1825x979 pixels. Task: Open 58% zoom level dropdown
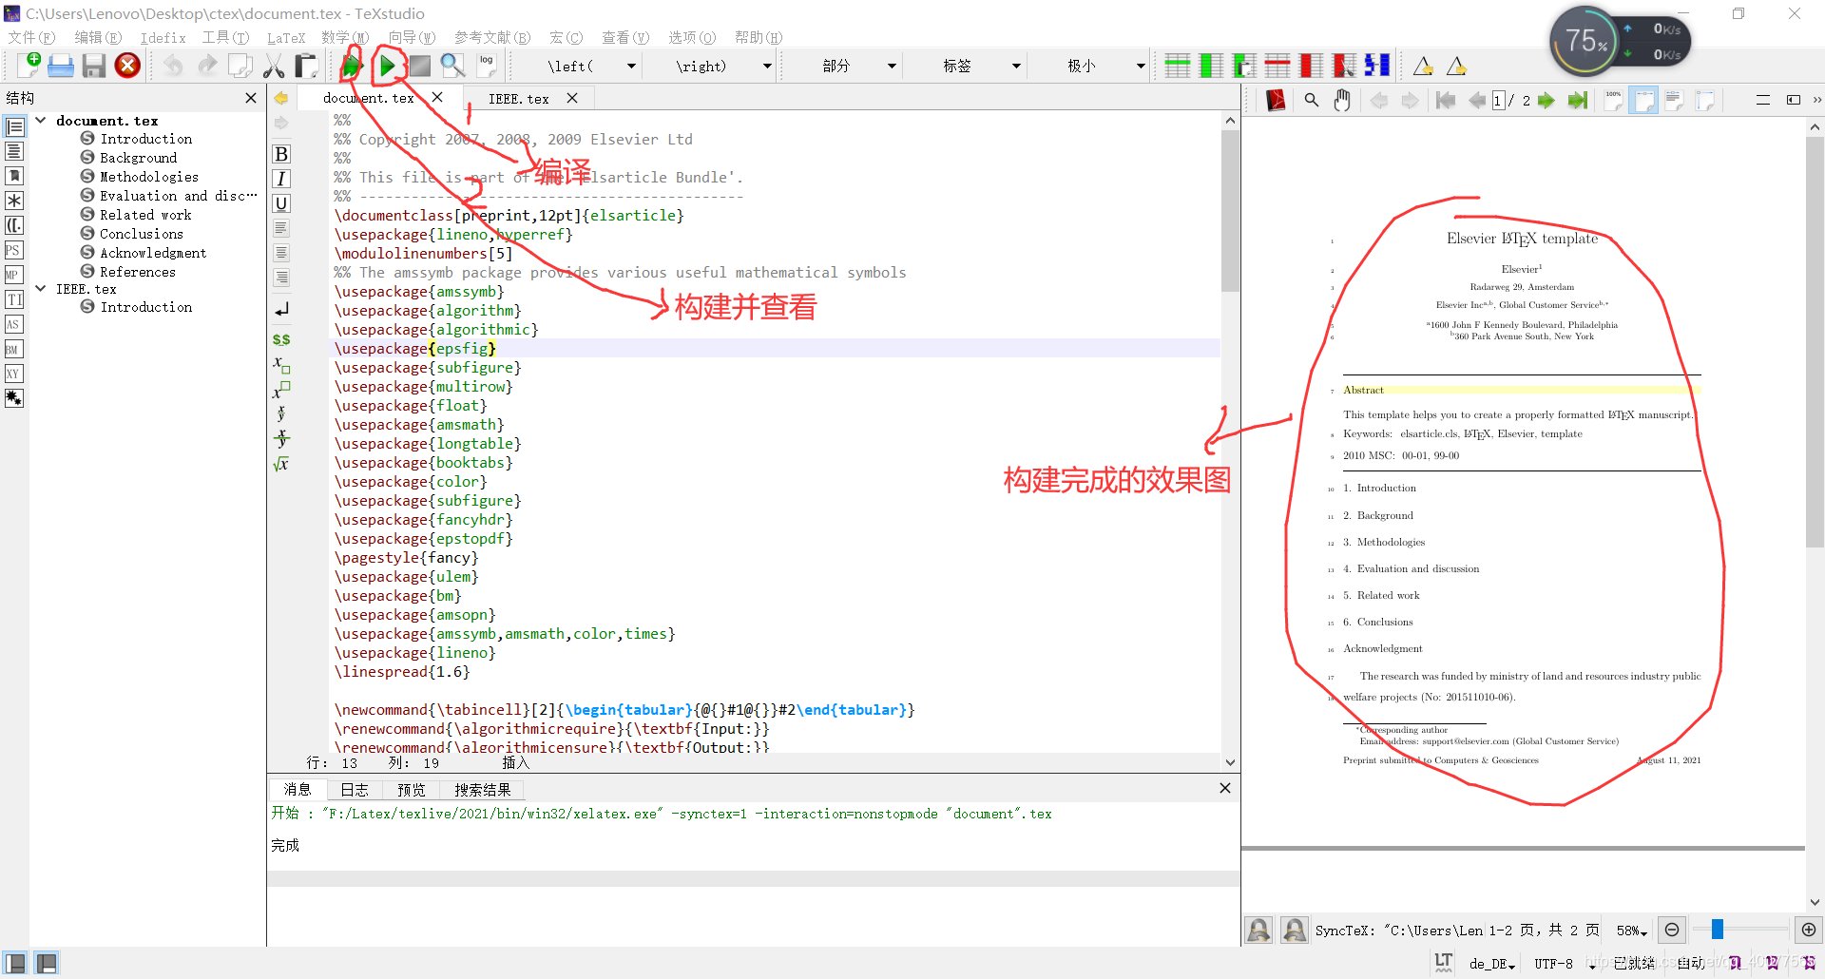[x=1632, y=931]
